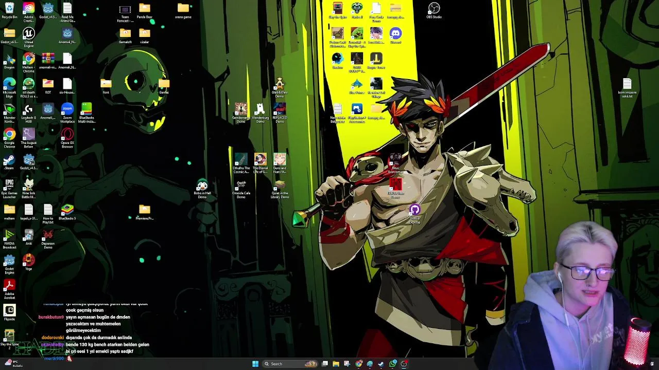The height and width of the screenshot is (370, 659).
Task: Open Wanderburg Demo shortcut
Action: pos(261,113)
